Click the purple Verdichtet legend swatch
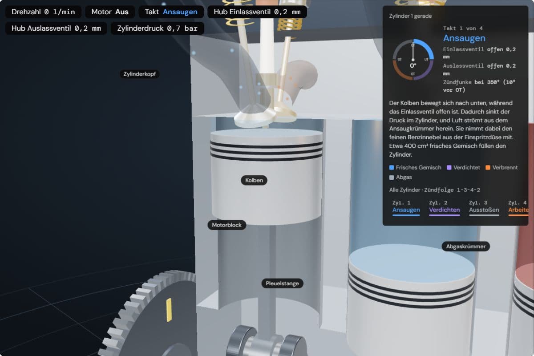Viewport: 534px width, 356px height. [x=449, y=168]
